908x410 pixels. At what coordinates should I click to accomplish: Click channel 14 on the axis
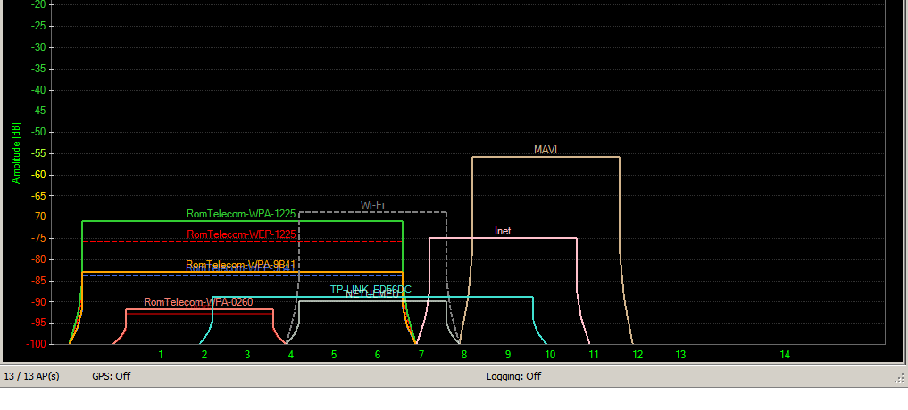click(785, 355)
